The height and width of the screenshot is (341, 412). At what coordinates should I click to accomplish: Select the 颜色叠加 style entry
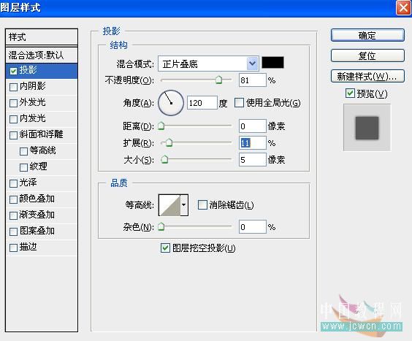(42, 199)
